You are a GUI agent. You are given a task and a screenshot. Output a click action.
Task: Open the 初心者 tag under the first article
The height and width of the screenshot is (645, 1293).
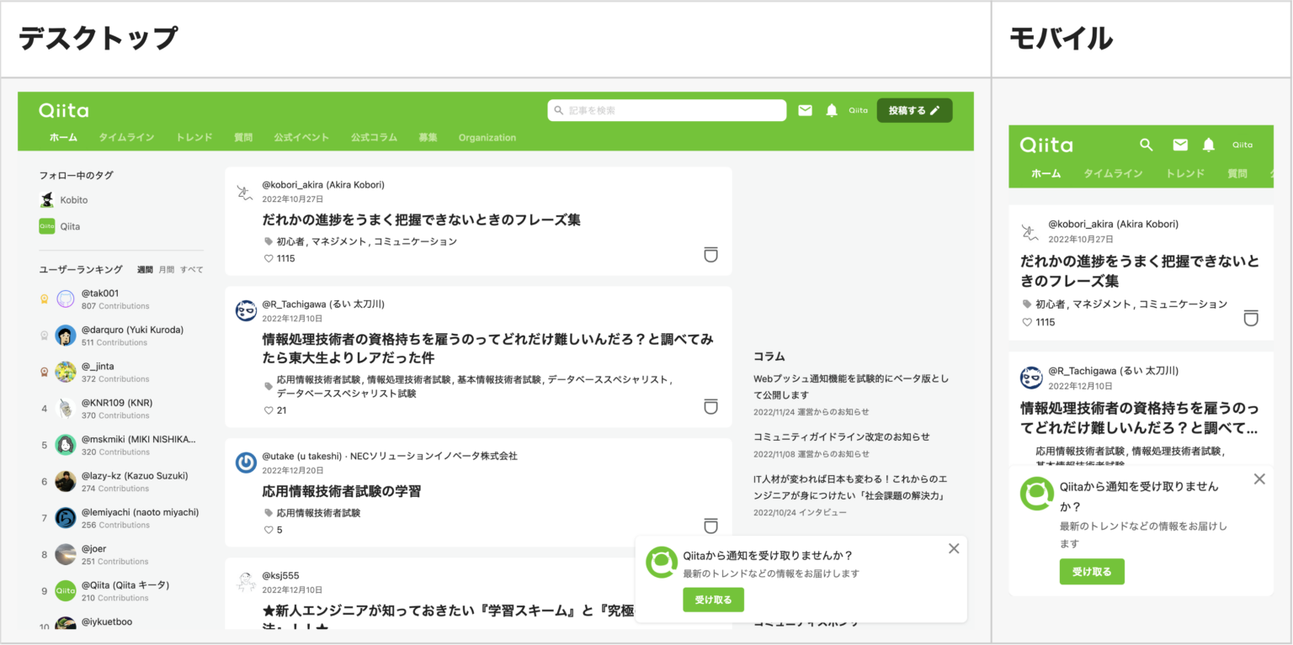point(290,241)
